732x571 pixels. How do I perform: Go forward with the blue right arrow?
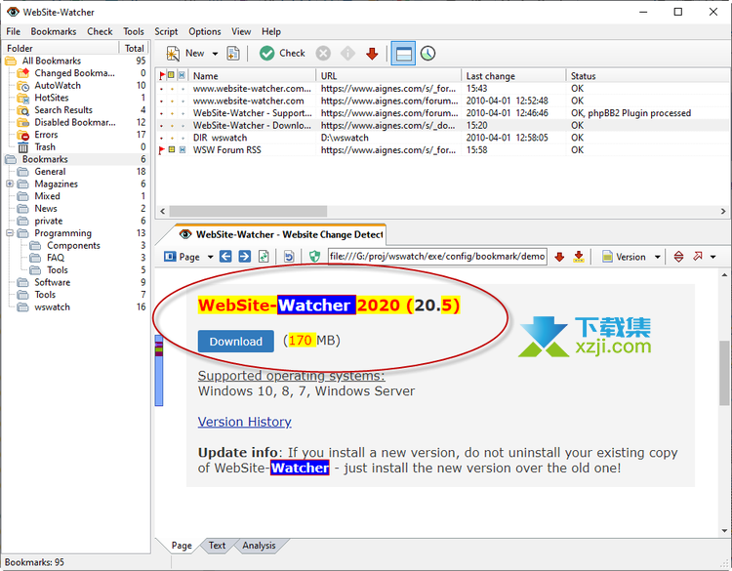tap(245, 257)
